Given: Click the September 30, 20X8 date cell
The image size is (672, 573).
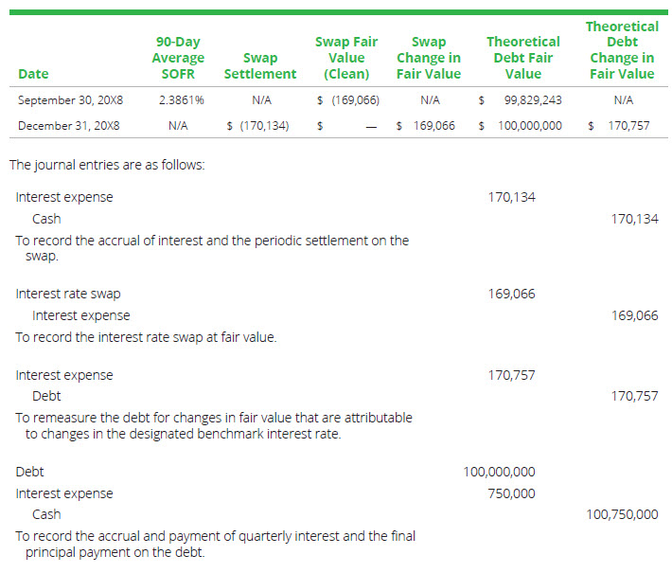Looking at the screenshot, I should point(70,99).
